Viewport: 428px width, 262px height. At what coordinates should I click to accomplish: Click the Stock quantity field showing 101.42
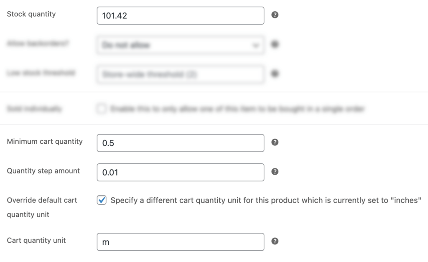pyautogui.click(x=180, y=15)
